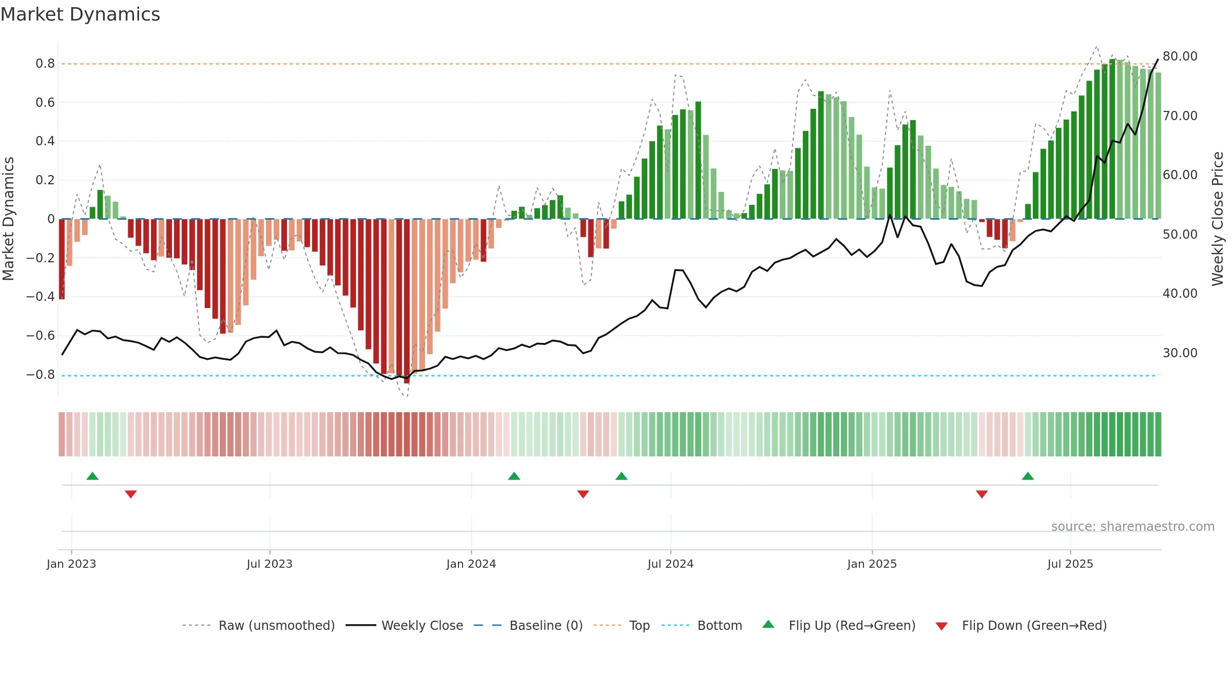Image resolution: width=1232 pixels, height=693 pixels.
Task: Click the Jul 2023 x-axis label
Action: (269, 564)
